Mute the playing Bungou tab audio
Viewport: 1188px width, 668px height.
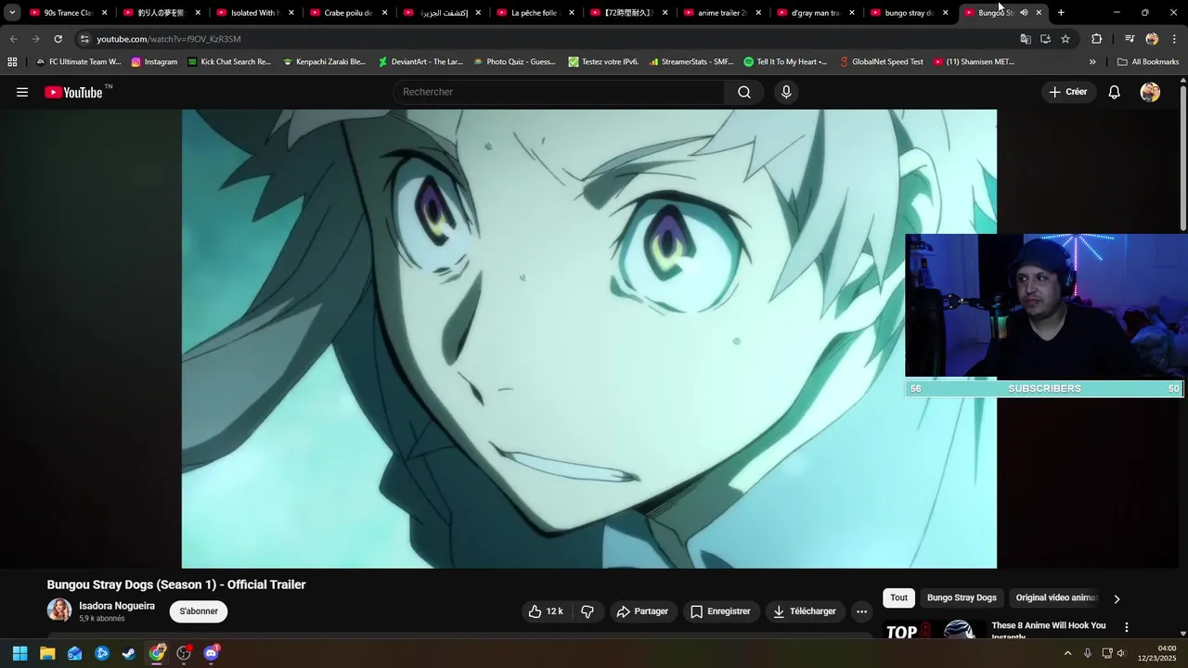(x=1024, y=13)
